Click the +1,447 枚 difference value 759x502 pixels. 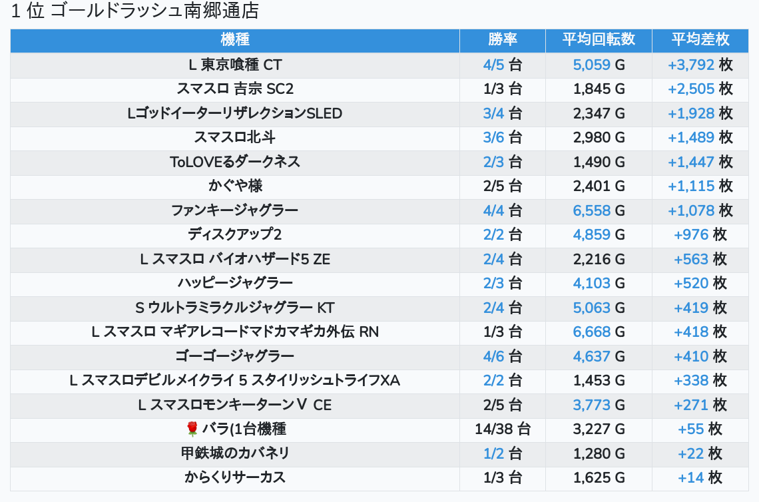click(700, 162)
